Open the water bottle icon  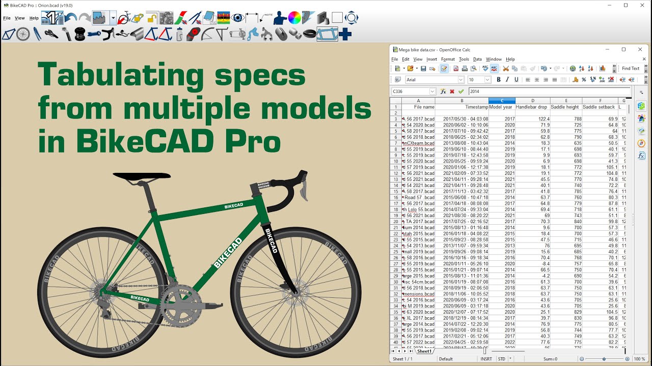coord(179,34)
